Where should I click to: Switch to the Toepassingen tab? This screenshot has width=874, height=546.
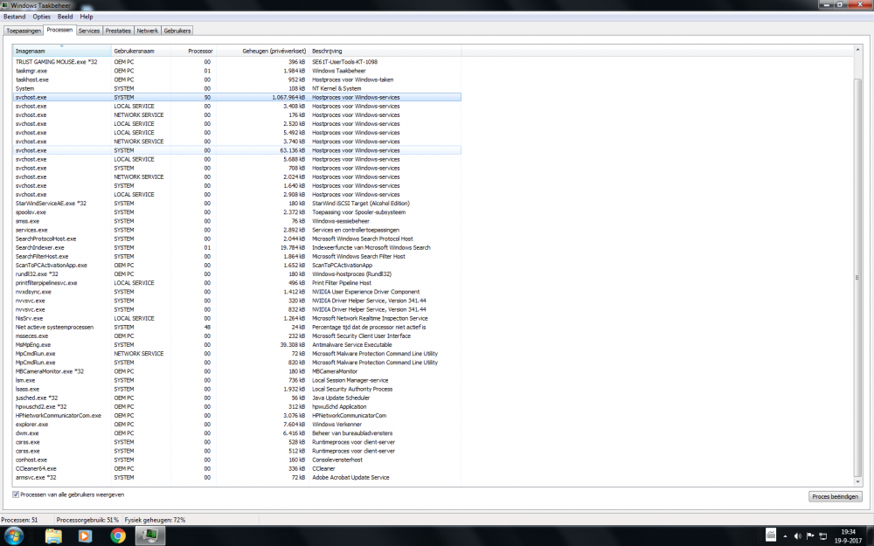(24, 31)
